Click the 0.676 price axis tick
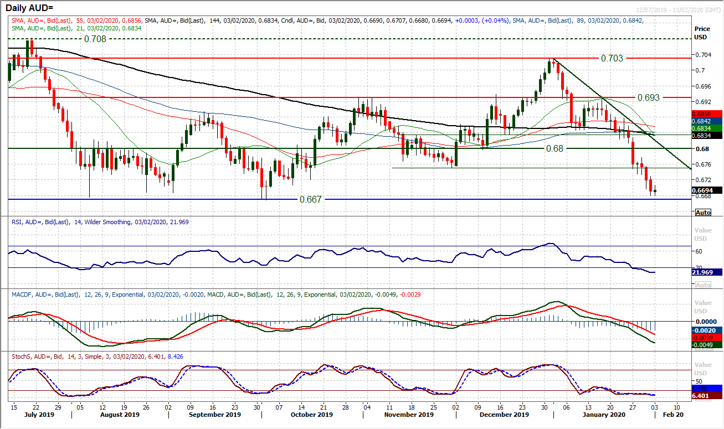Screen dimensions: 724x429 pos(703,164)
